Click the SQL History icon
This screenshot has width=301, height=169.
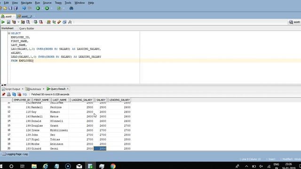(x=64, y=22)
